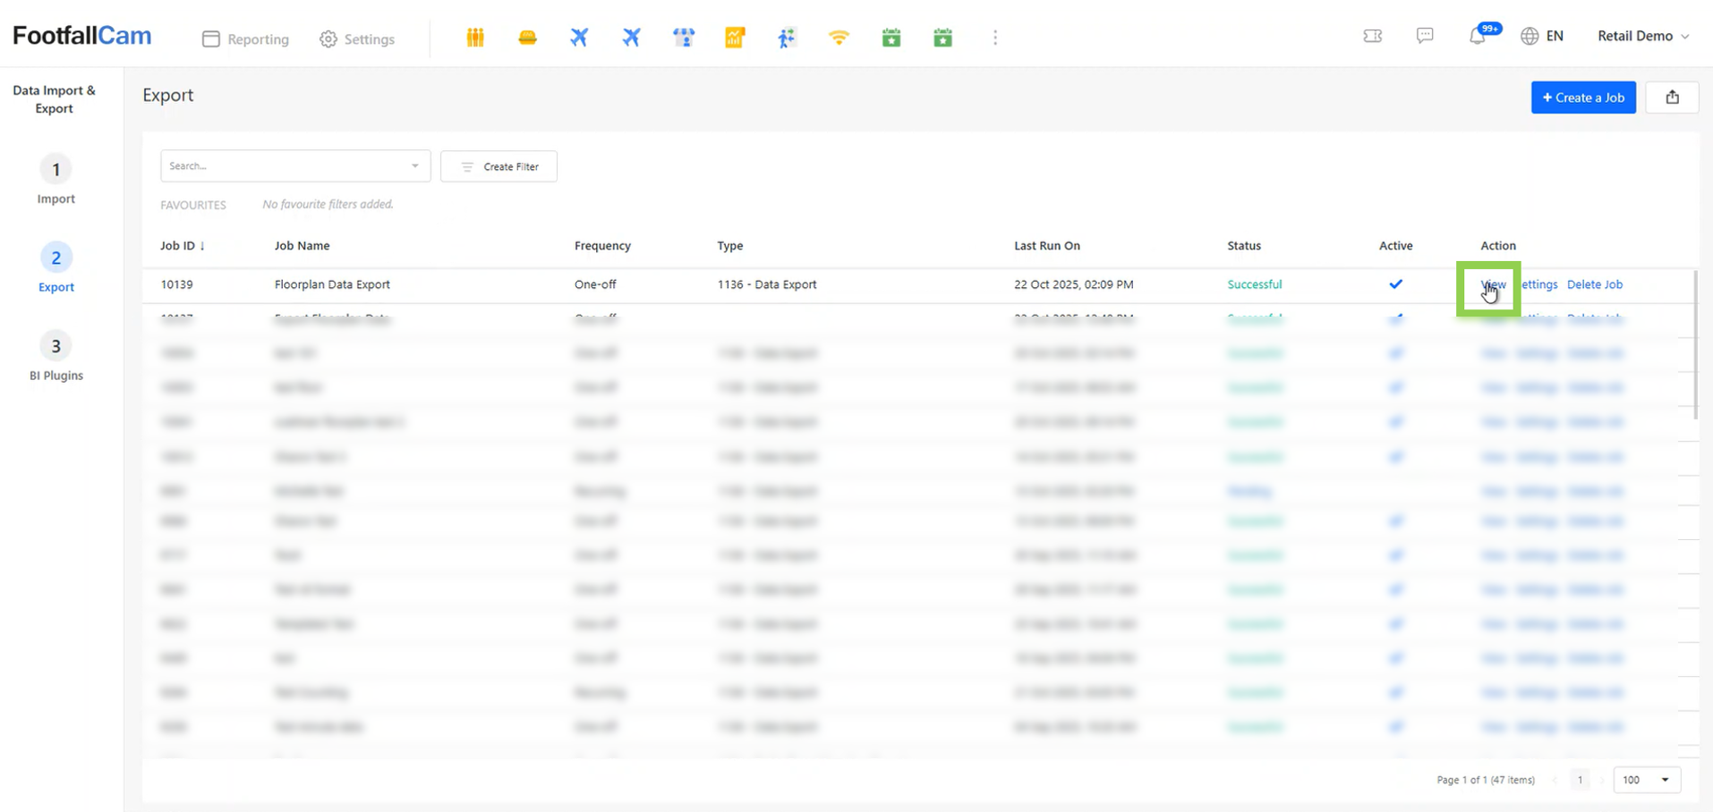The width and height of the screenshot is (1713, 812).
Task: Click the yellow people group icon
Action: [x=475, y=38]
